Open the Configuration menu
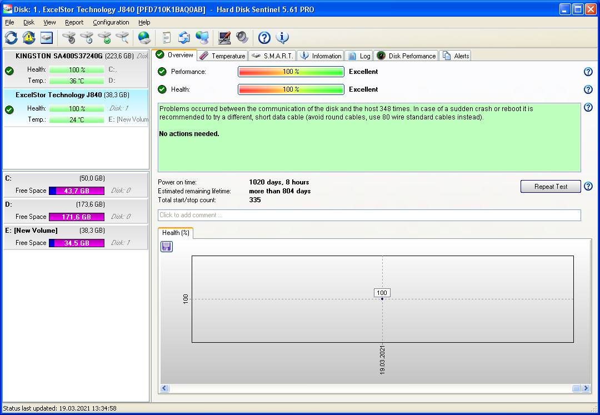Viewport: 600px width, 415px height. [111, 22]
